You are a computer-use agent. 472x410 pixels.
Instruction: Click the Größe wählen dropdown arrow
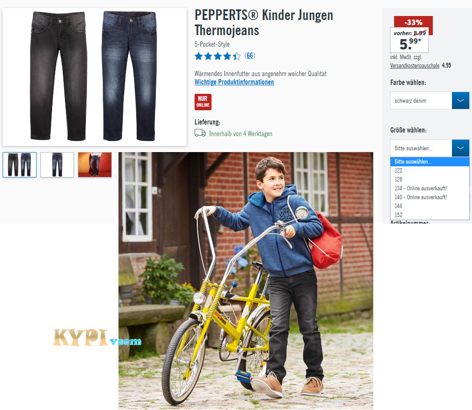pos(460,148)
